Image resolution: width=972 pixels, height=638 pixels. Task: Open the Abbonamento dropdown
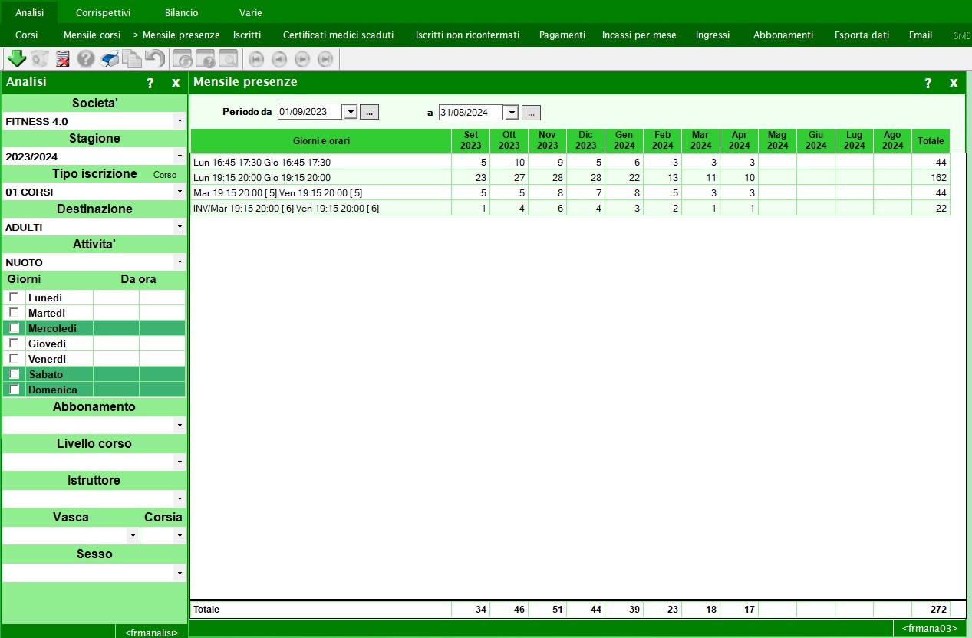pyautogui.click(x=180, y=425)
